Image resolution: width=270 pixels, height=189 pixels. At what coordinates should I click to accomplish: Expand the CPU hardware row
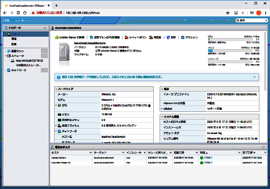click(56, 105)
